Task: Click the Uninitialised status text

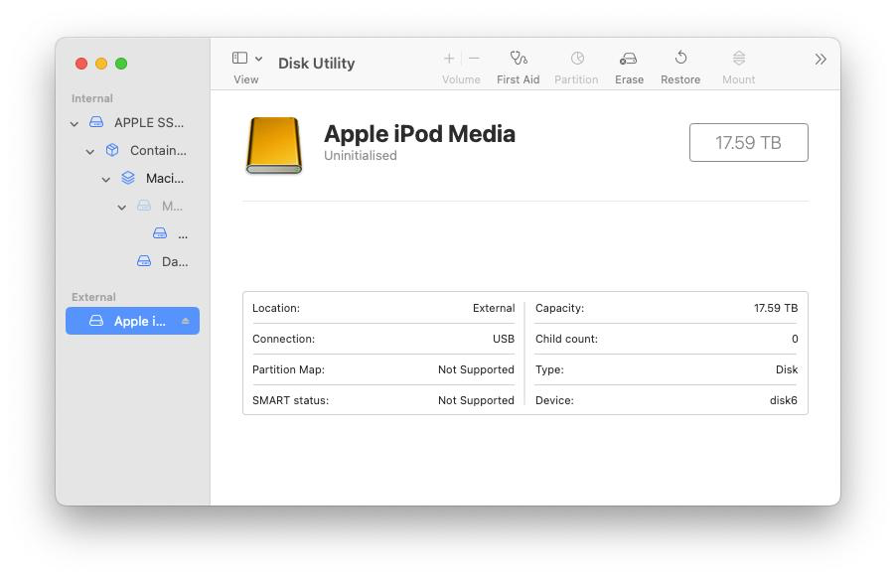Action: [x=360, y=156]
